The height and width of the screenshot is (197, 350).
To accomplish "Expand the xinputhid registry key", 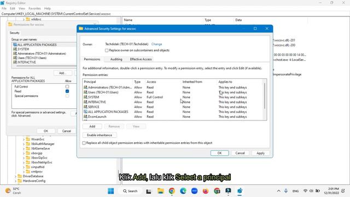I will click(24, 167).
